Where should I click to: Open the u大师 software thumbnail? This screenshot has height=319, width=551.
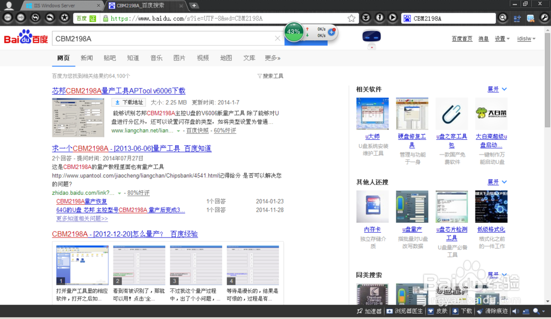point(372,114)
